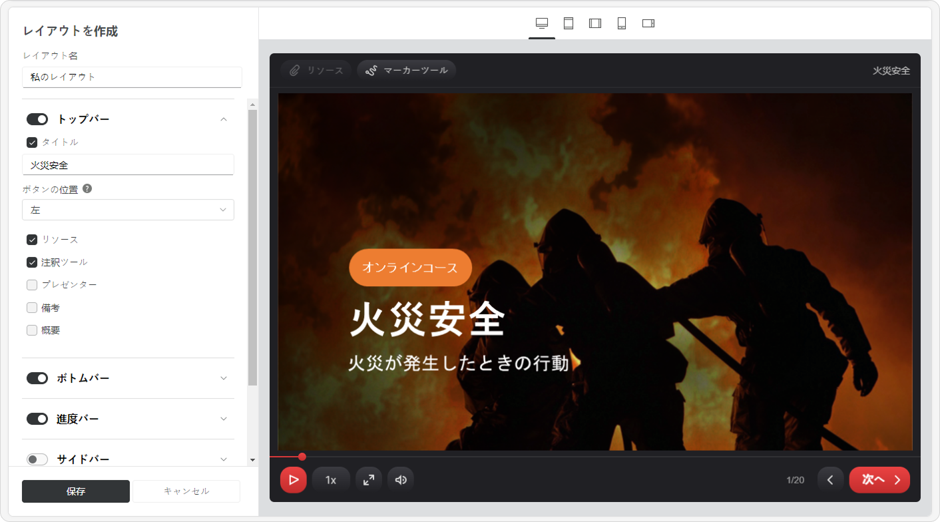The width and height of the screenshot is (940, 522).
Task: Click the オンラインコース orange badge on slide
Action: (410, 268)
